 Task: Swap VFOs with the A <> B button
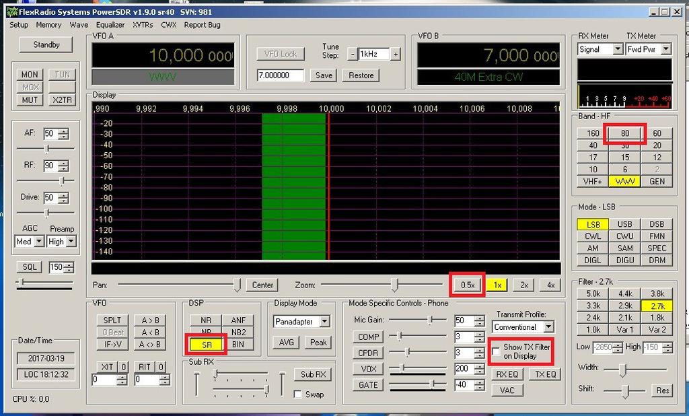pos(150,345)
